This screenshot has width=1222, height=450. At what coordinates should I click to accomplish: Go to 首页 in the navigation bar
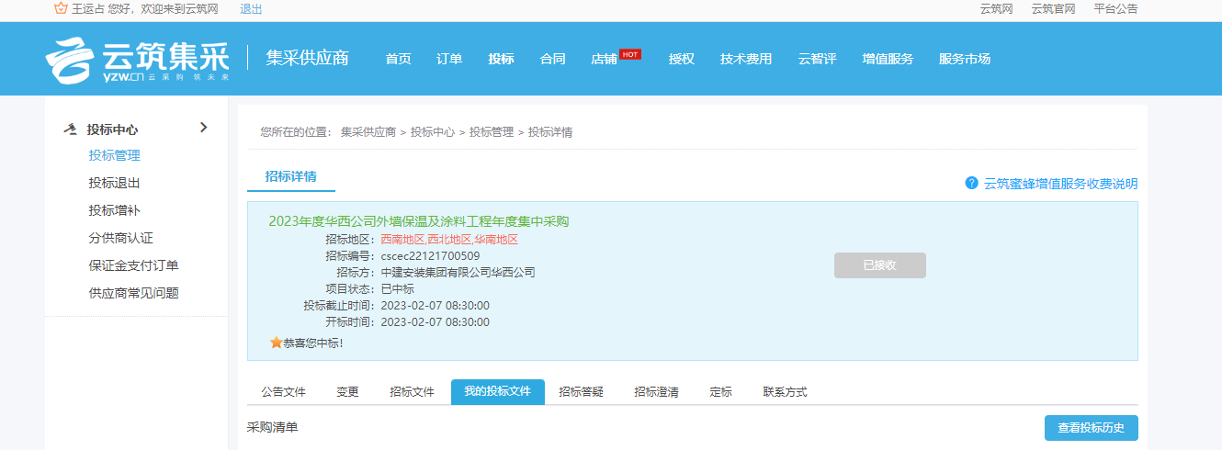coord(398,59)
